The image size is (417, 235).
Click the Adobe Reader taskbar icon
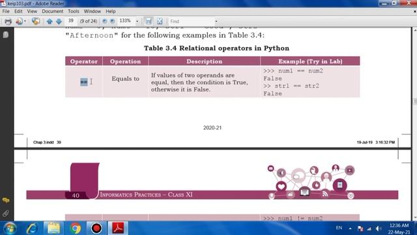pos(118,228)
